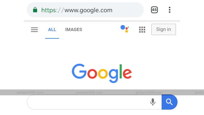Click the blue underline beneath ALL
The height and width of the screenshot is (115, 204).
pos(52,38)
